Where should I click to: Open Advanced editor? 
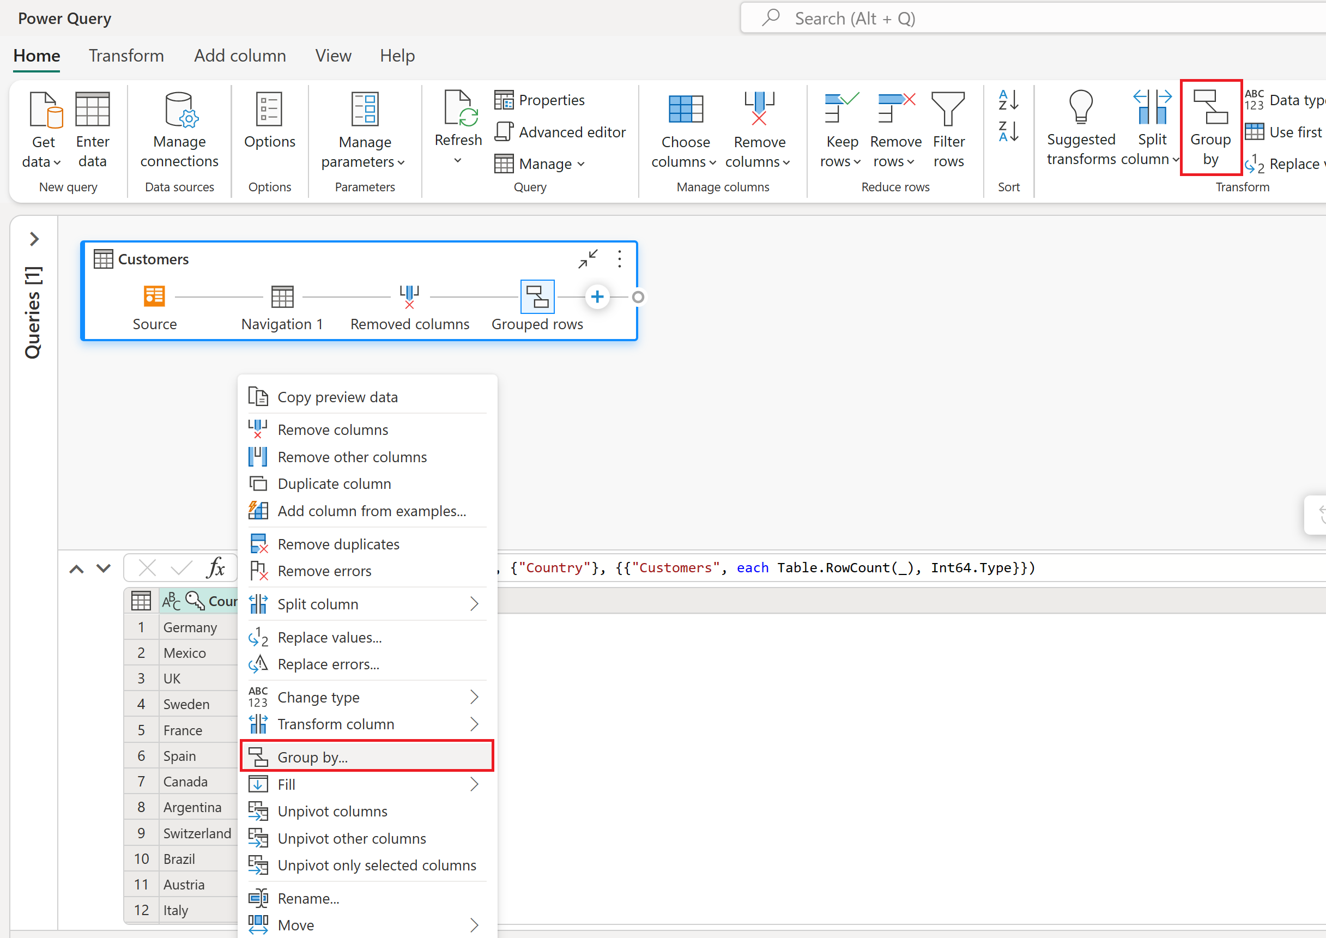560,132
